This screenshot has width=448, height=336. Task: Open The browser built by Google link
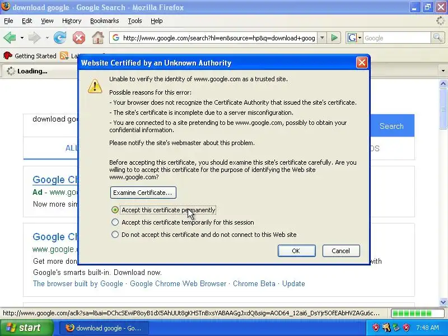coord(78,283)
